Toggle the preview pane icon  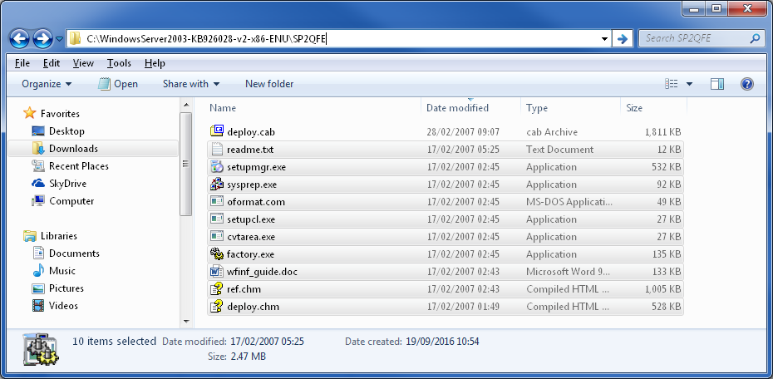(x=717, y=84)
